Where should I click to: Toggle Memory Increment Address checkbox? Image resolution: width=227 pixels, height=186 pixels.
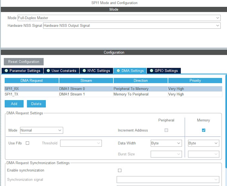pyautogui.click(x=203, y=130)
